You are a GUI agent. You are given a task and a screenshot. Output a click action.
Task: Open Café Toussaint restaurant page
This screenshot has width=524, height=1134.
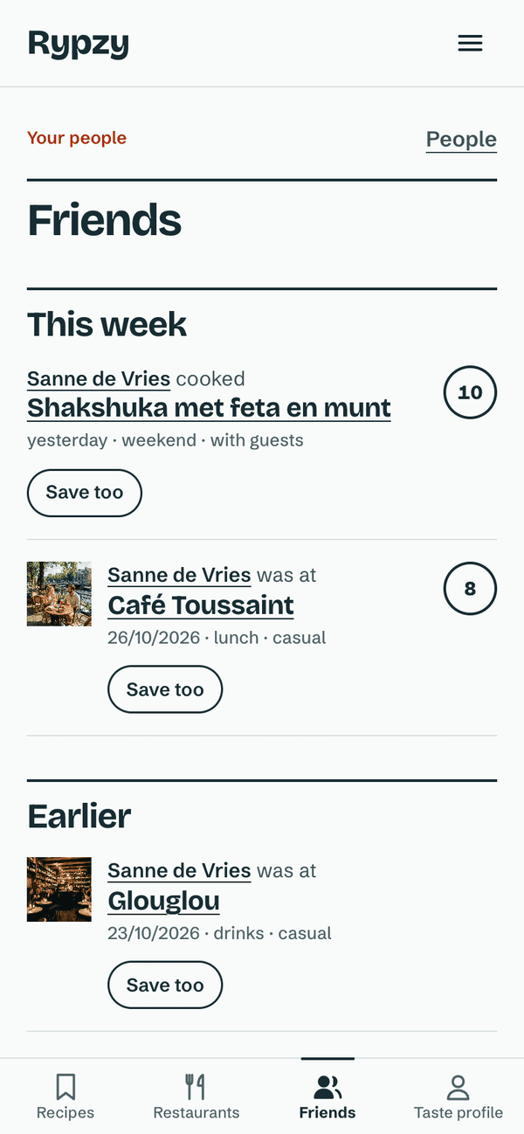coord(201,605)
